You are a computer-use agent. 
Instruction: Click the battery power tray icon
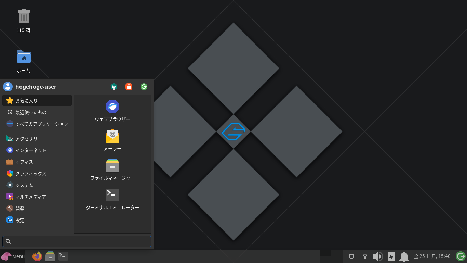pos(391,256)
